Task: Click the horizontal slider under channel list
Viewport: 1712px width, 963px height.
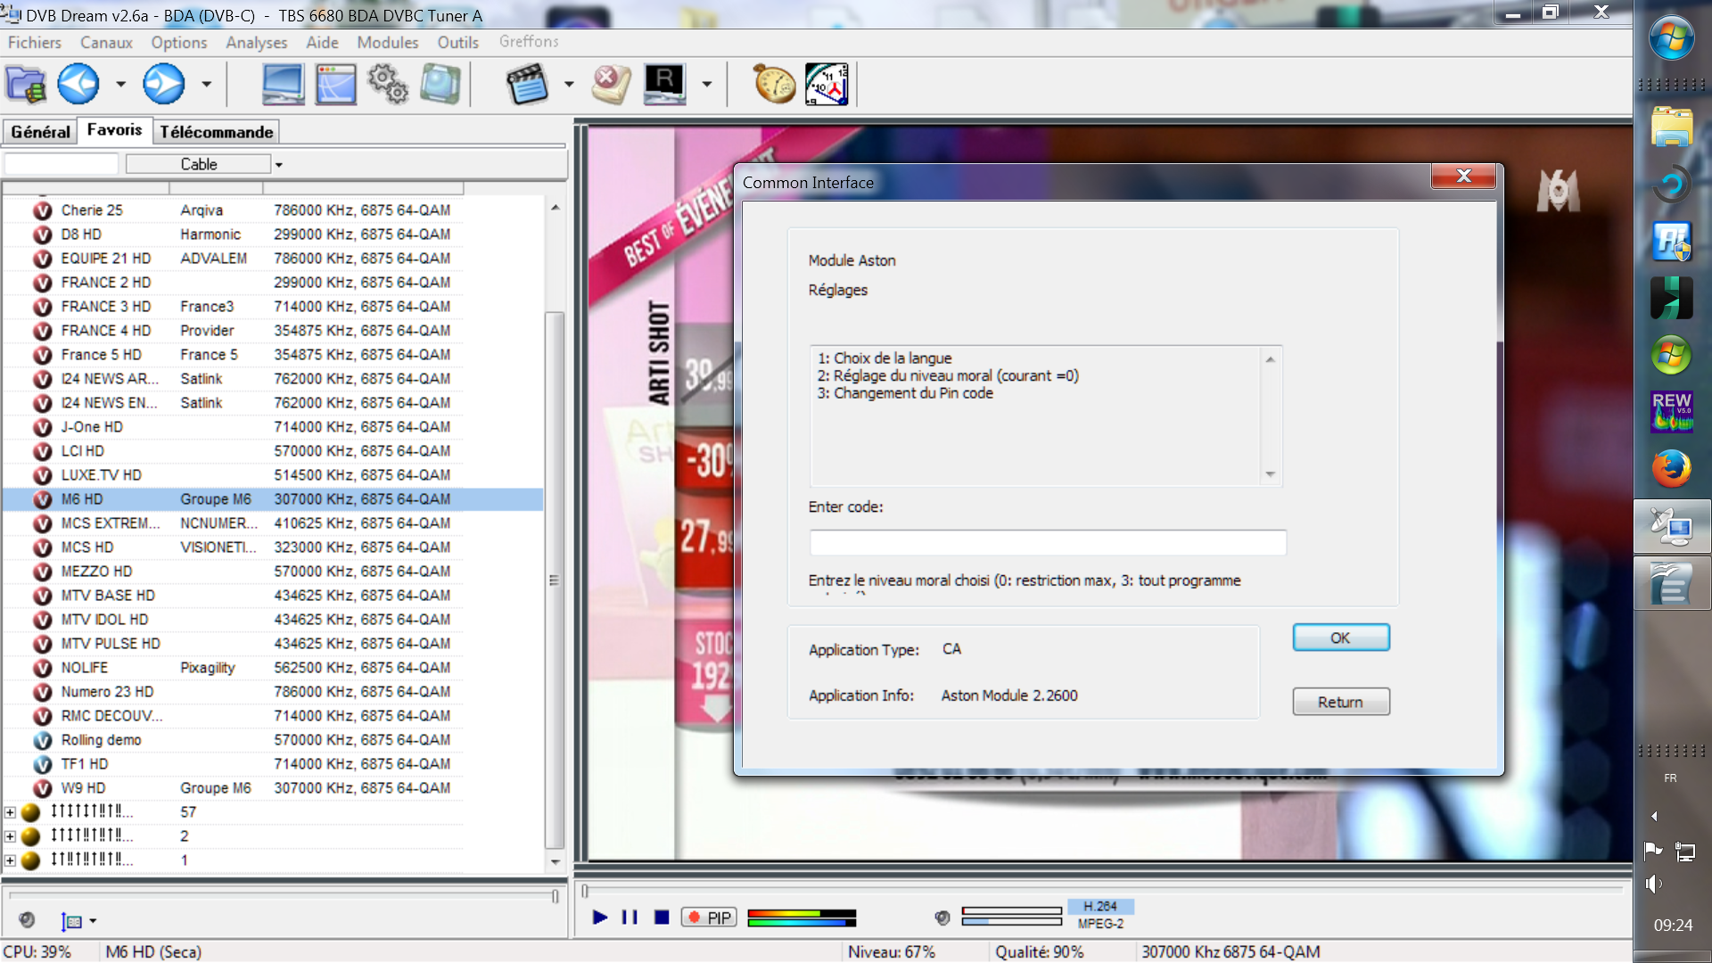Action: [284, 896]
